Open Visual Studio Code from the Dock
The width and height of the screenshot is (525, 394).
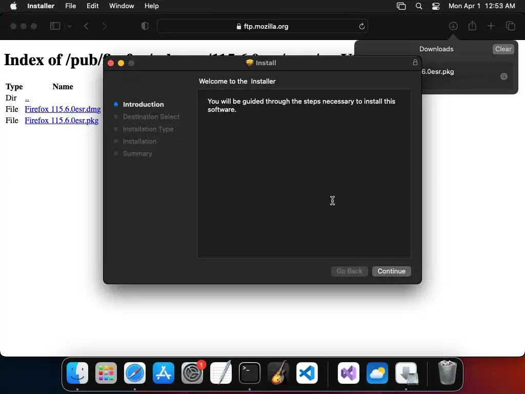(x=307, y=373)
